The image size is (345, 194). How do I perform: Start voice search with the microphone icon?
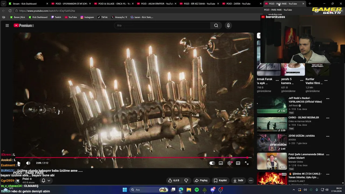click(228, 25)
